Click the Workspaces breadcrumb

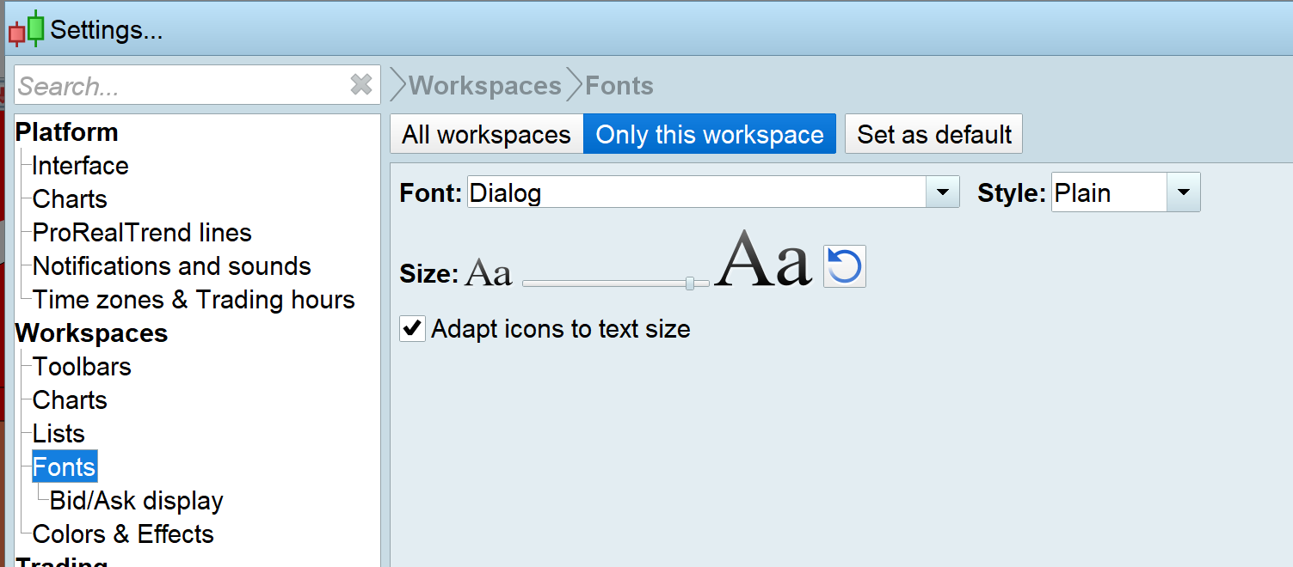point(484,86)
